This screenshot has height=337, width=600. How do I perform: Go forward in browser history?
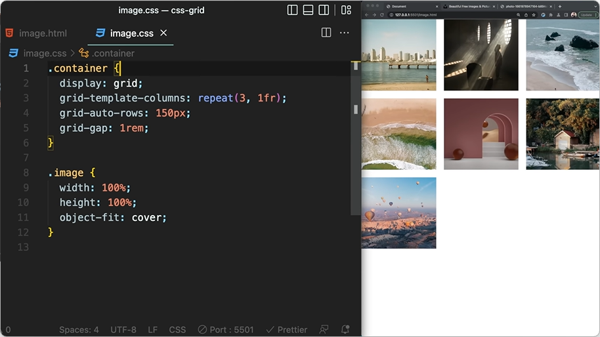coord(374,15)
